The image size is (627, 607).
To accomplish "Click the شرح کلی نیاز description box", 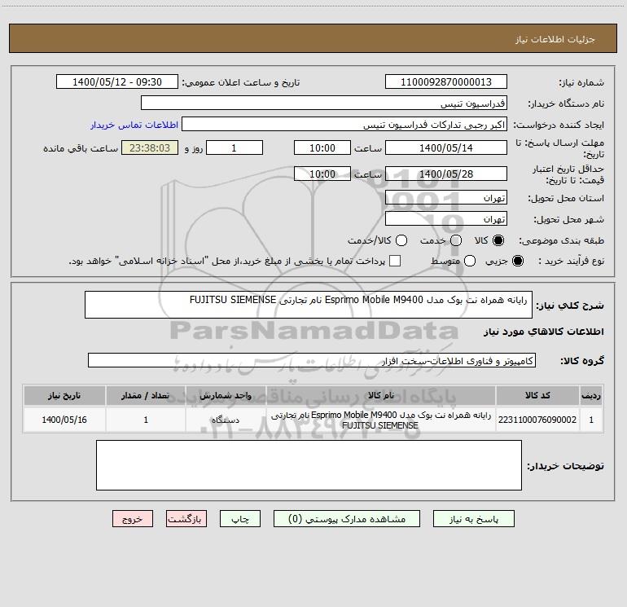I will point(309,305).
